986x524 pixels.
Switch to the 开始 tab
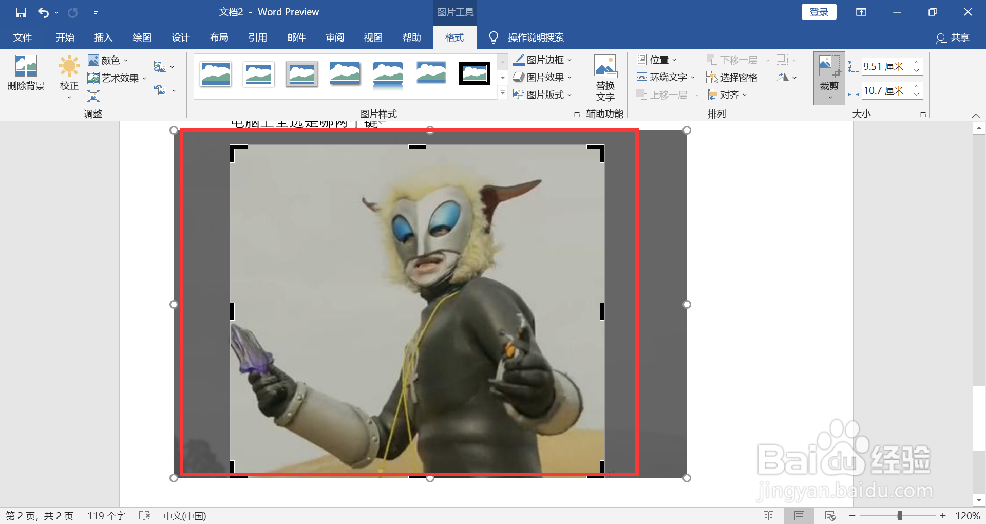tap(65, 38)
